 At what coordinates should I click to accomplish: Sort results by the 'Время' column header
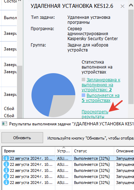pos(28,151)
